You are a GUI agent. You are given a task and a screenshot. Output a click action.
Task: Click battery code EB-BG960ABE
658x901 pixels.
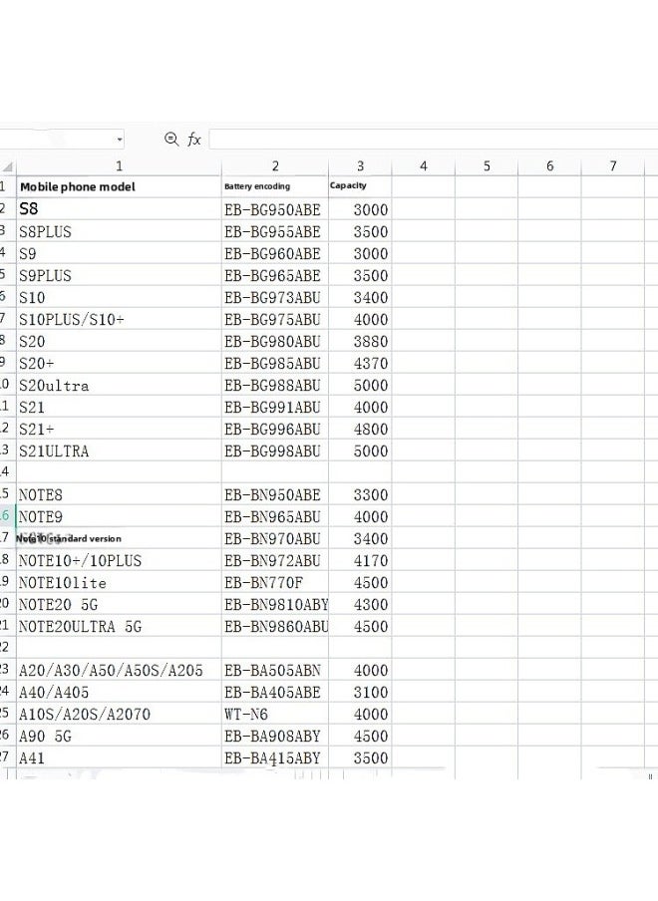point(275,253)
